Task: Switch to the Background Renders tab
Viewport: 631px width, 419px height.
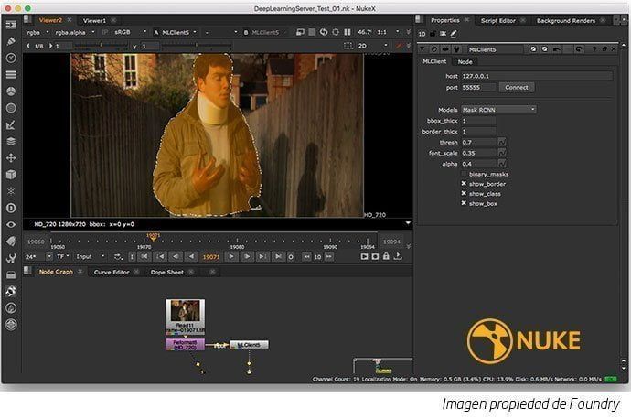Action: click(x=566, y=20)
